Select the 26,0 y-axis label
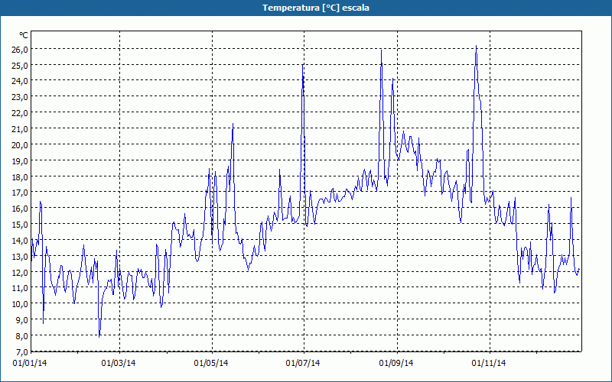Image resolution: width=612 pixels, height=382 pixels. (x=19, y=49)
